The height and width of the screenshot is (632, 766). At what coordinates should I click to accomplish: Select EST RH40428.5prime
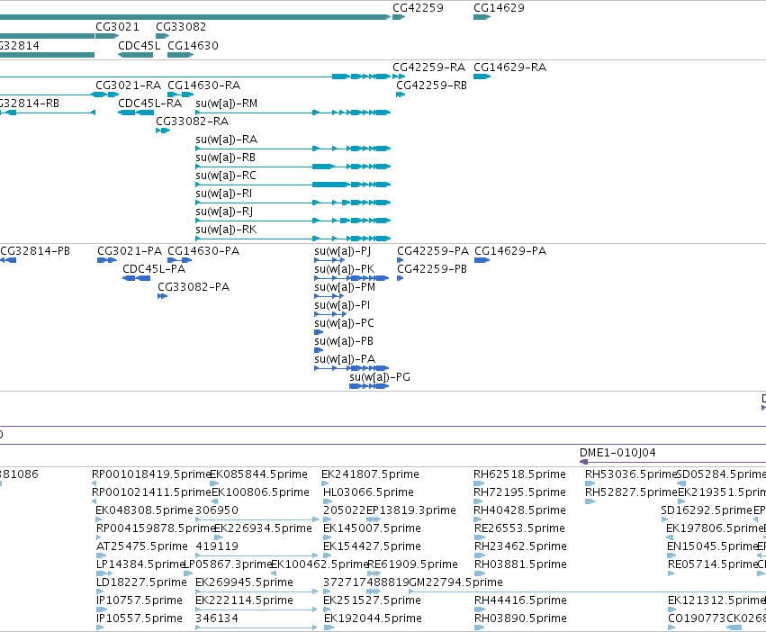coord(519,510)
